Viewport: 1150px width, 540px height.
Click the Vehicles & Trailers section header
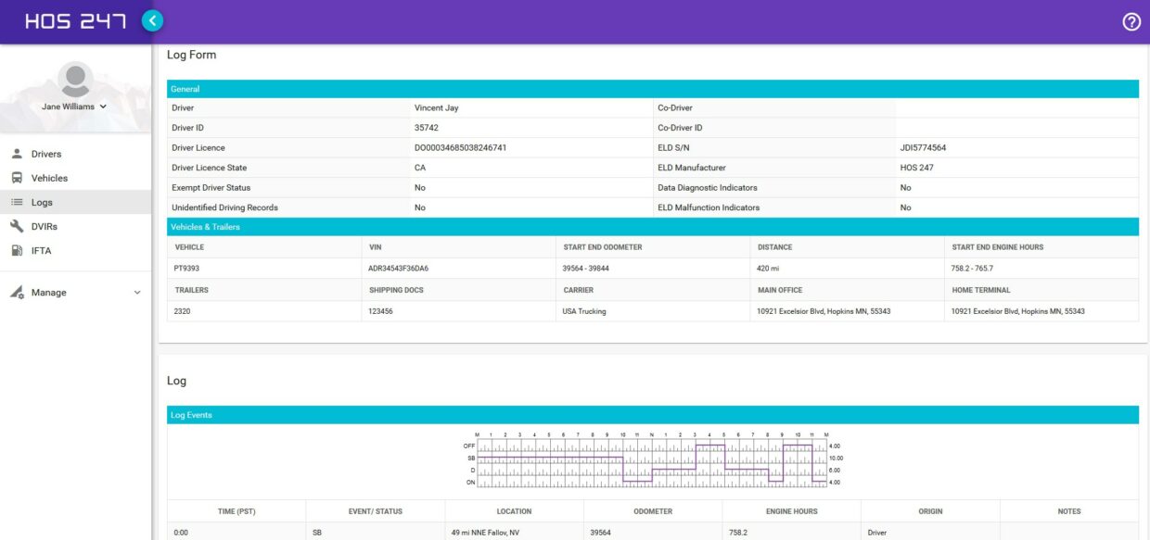tap(649, 226)
